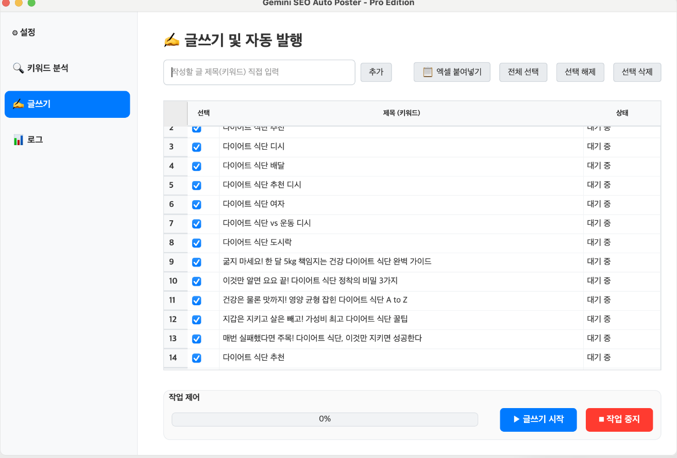The width and height of the screenshot is (677, 458).
Task: Click the 0% progress bar
Action: (x=325, y=419)
